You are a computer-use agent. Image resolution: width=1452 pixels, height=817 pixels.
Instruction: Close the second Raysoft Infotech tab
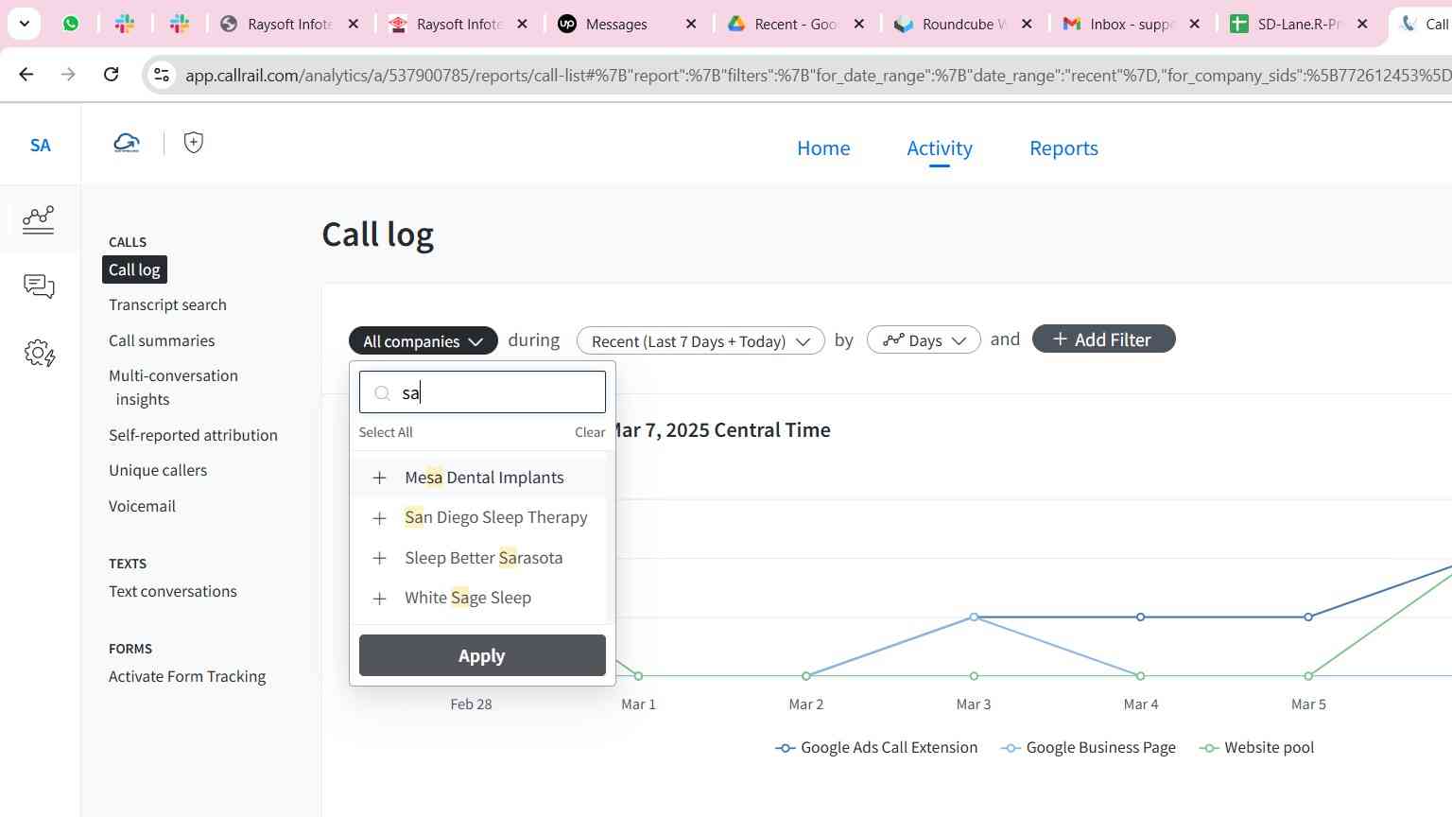(522, 24)
